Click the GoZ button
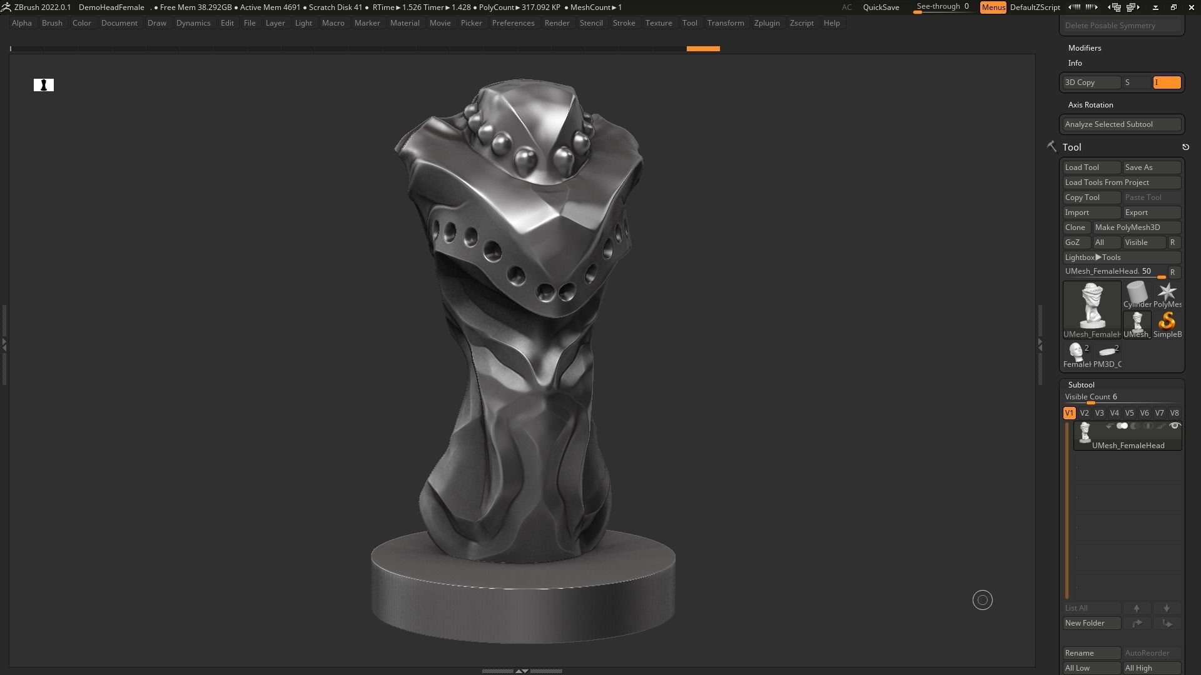This screenshot has height=675, width=1201. [x=1077, y=242]
